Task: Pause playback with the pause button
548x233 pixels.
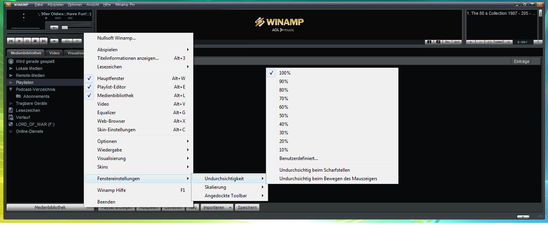Action: click(x=27, y=41)
